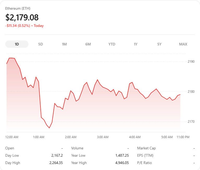Click the 2:00 AM x-axis label
The image size is (200, 170).
click(x=70, y=137)
